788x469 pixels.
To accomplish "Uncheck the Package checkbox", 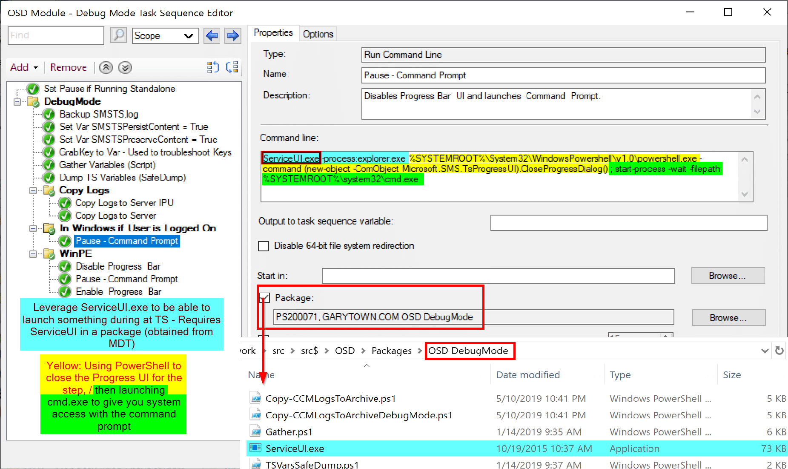I will pos(265,298).
